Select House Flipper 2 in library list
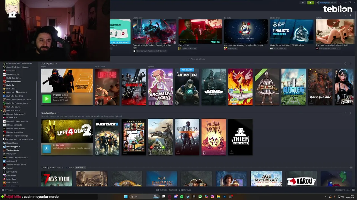Screen dimensions: 357x200 (x=13, y=147)
